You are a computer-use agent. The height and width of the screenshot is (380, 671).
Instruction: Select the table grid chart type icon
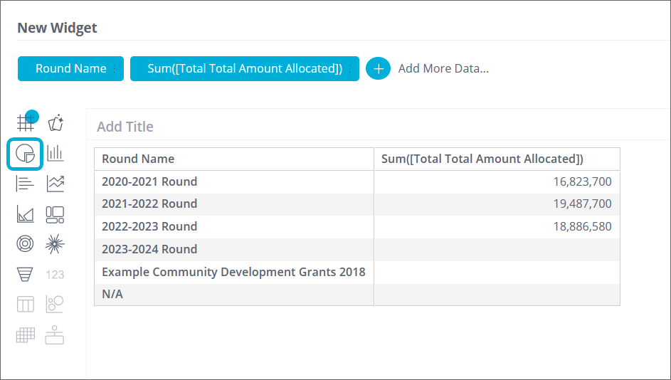click(26, 123)
